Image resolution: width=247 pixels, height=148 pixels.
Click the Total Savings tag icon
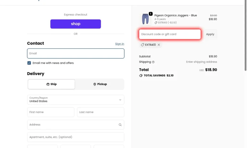[x=141, y=76]
